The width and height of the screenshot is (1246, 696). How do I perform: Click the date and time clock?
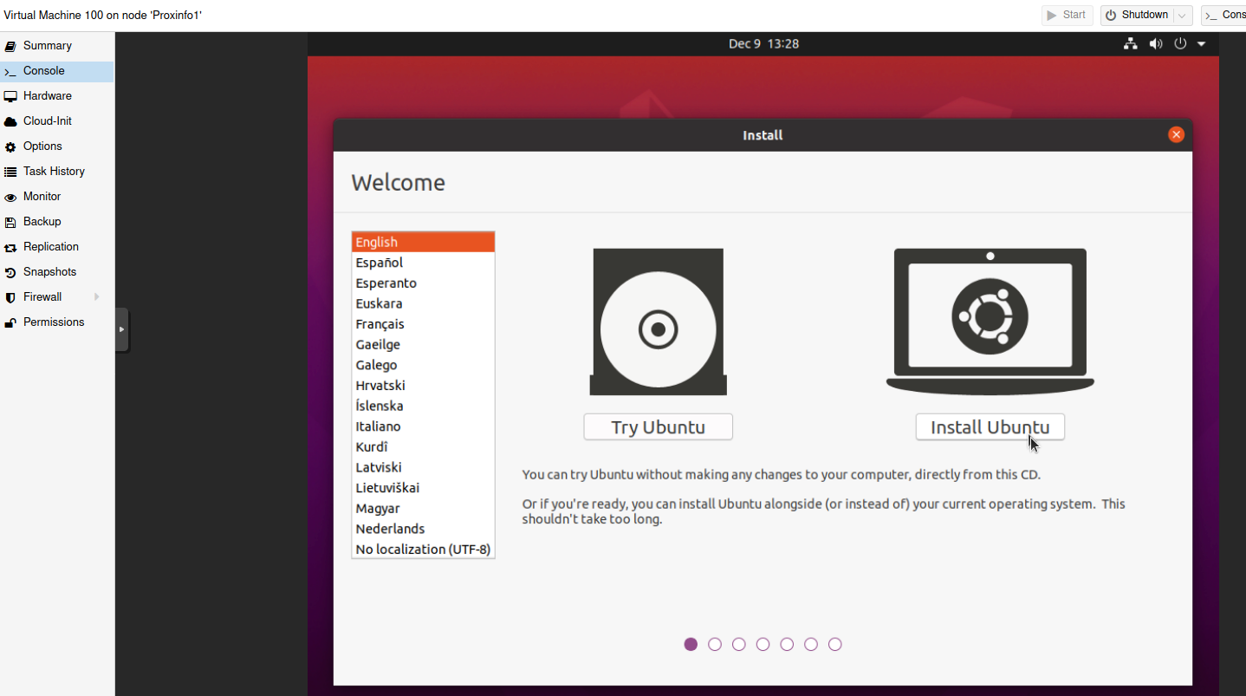pos(763,43)
